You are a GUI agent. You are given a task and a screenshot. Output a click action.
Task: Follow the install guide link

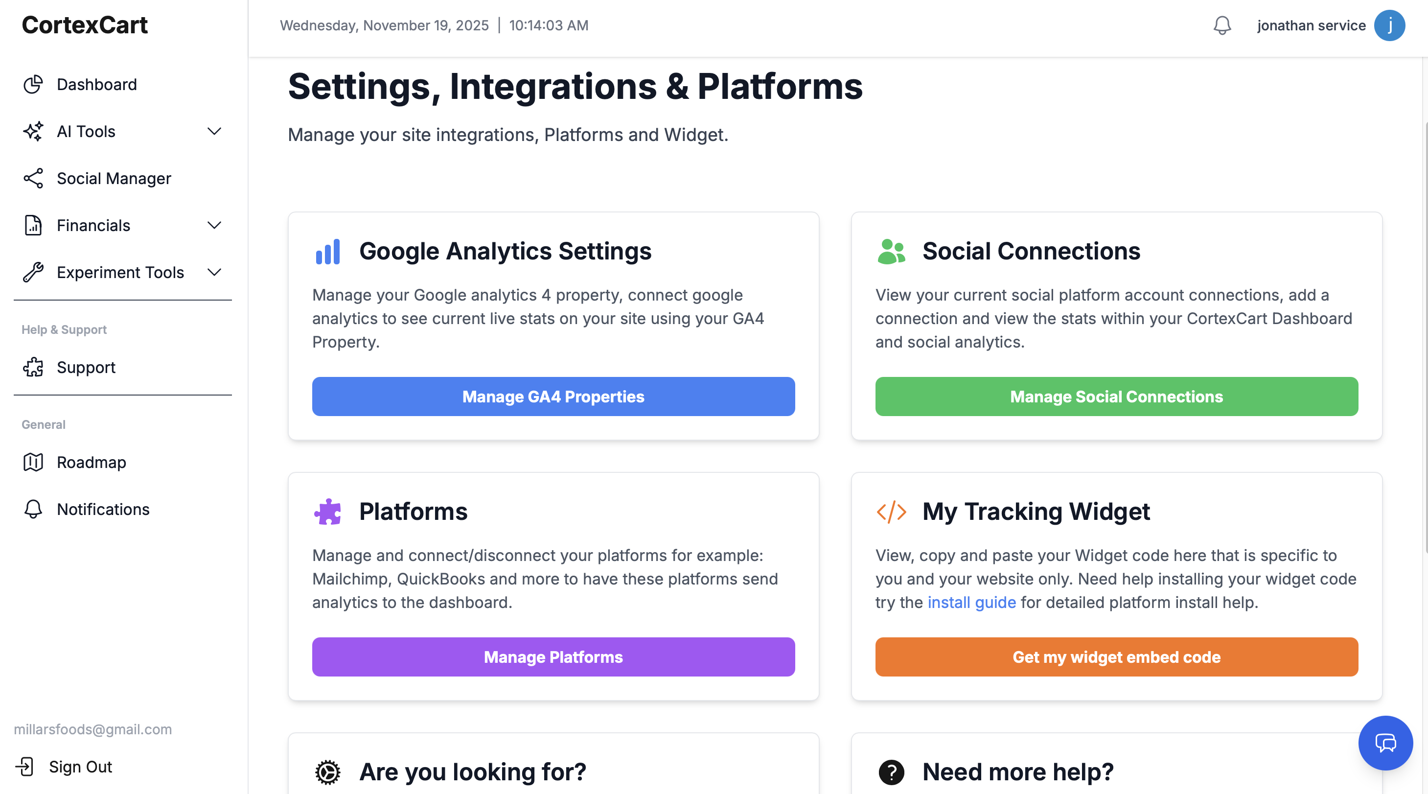[x=971, y=602]
